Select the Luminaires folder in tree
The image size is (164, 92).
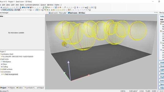[7, 72]
